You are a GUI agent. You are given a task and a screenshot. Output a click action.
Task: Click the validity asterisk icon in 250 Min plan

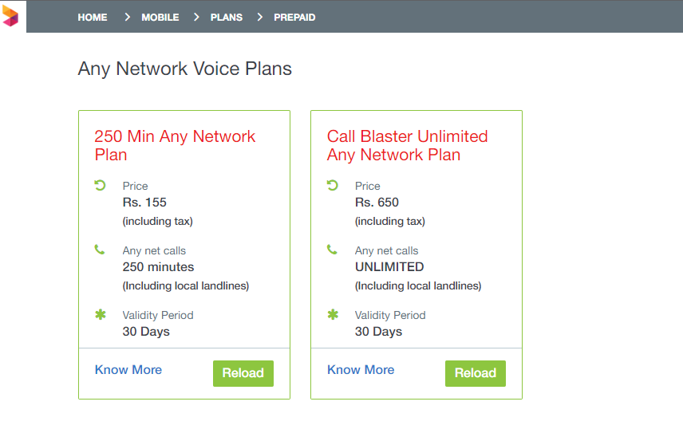[x=101, y=314]
